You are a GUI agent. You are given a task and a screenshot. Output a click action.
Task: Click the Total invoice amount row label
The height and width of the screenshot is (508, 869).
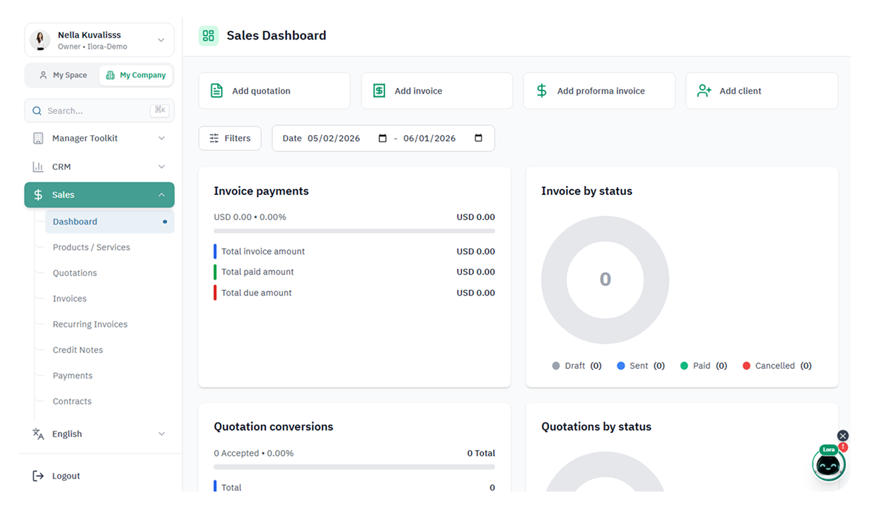click(x=263, y=251)
